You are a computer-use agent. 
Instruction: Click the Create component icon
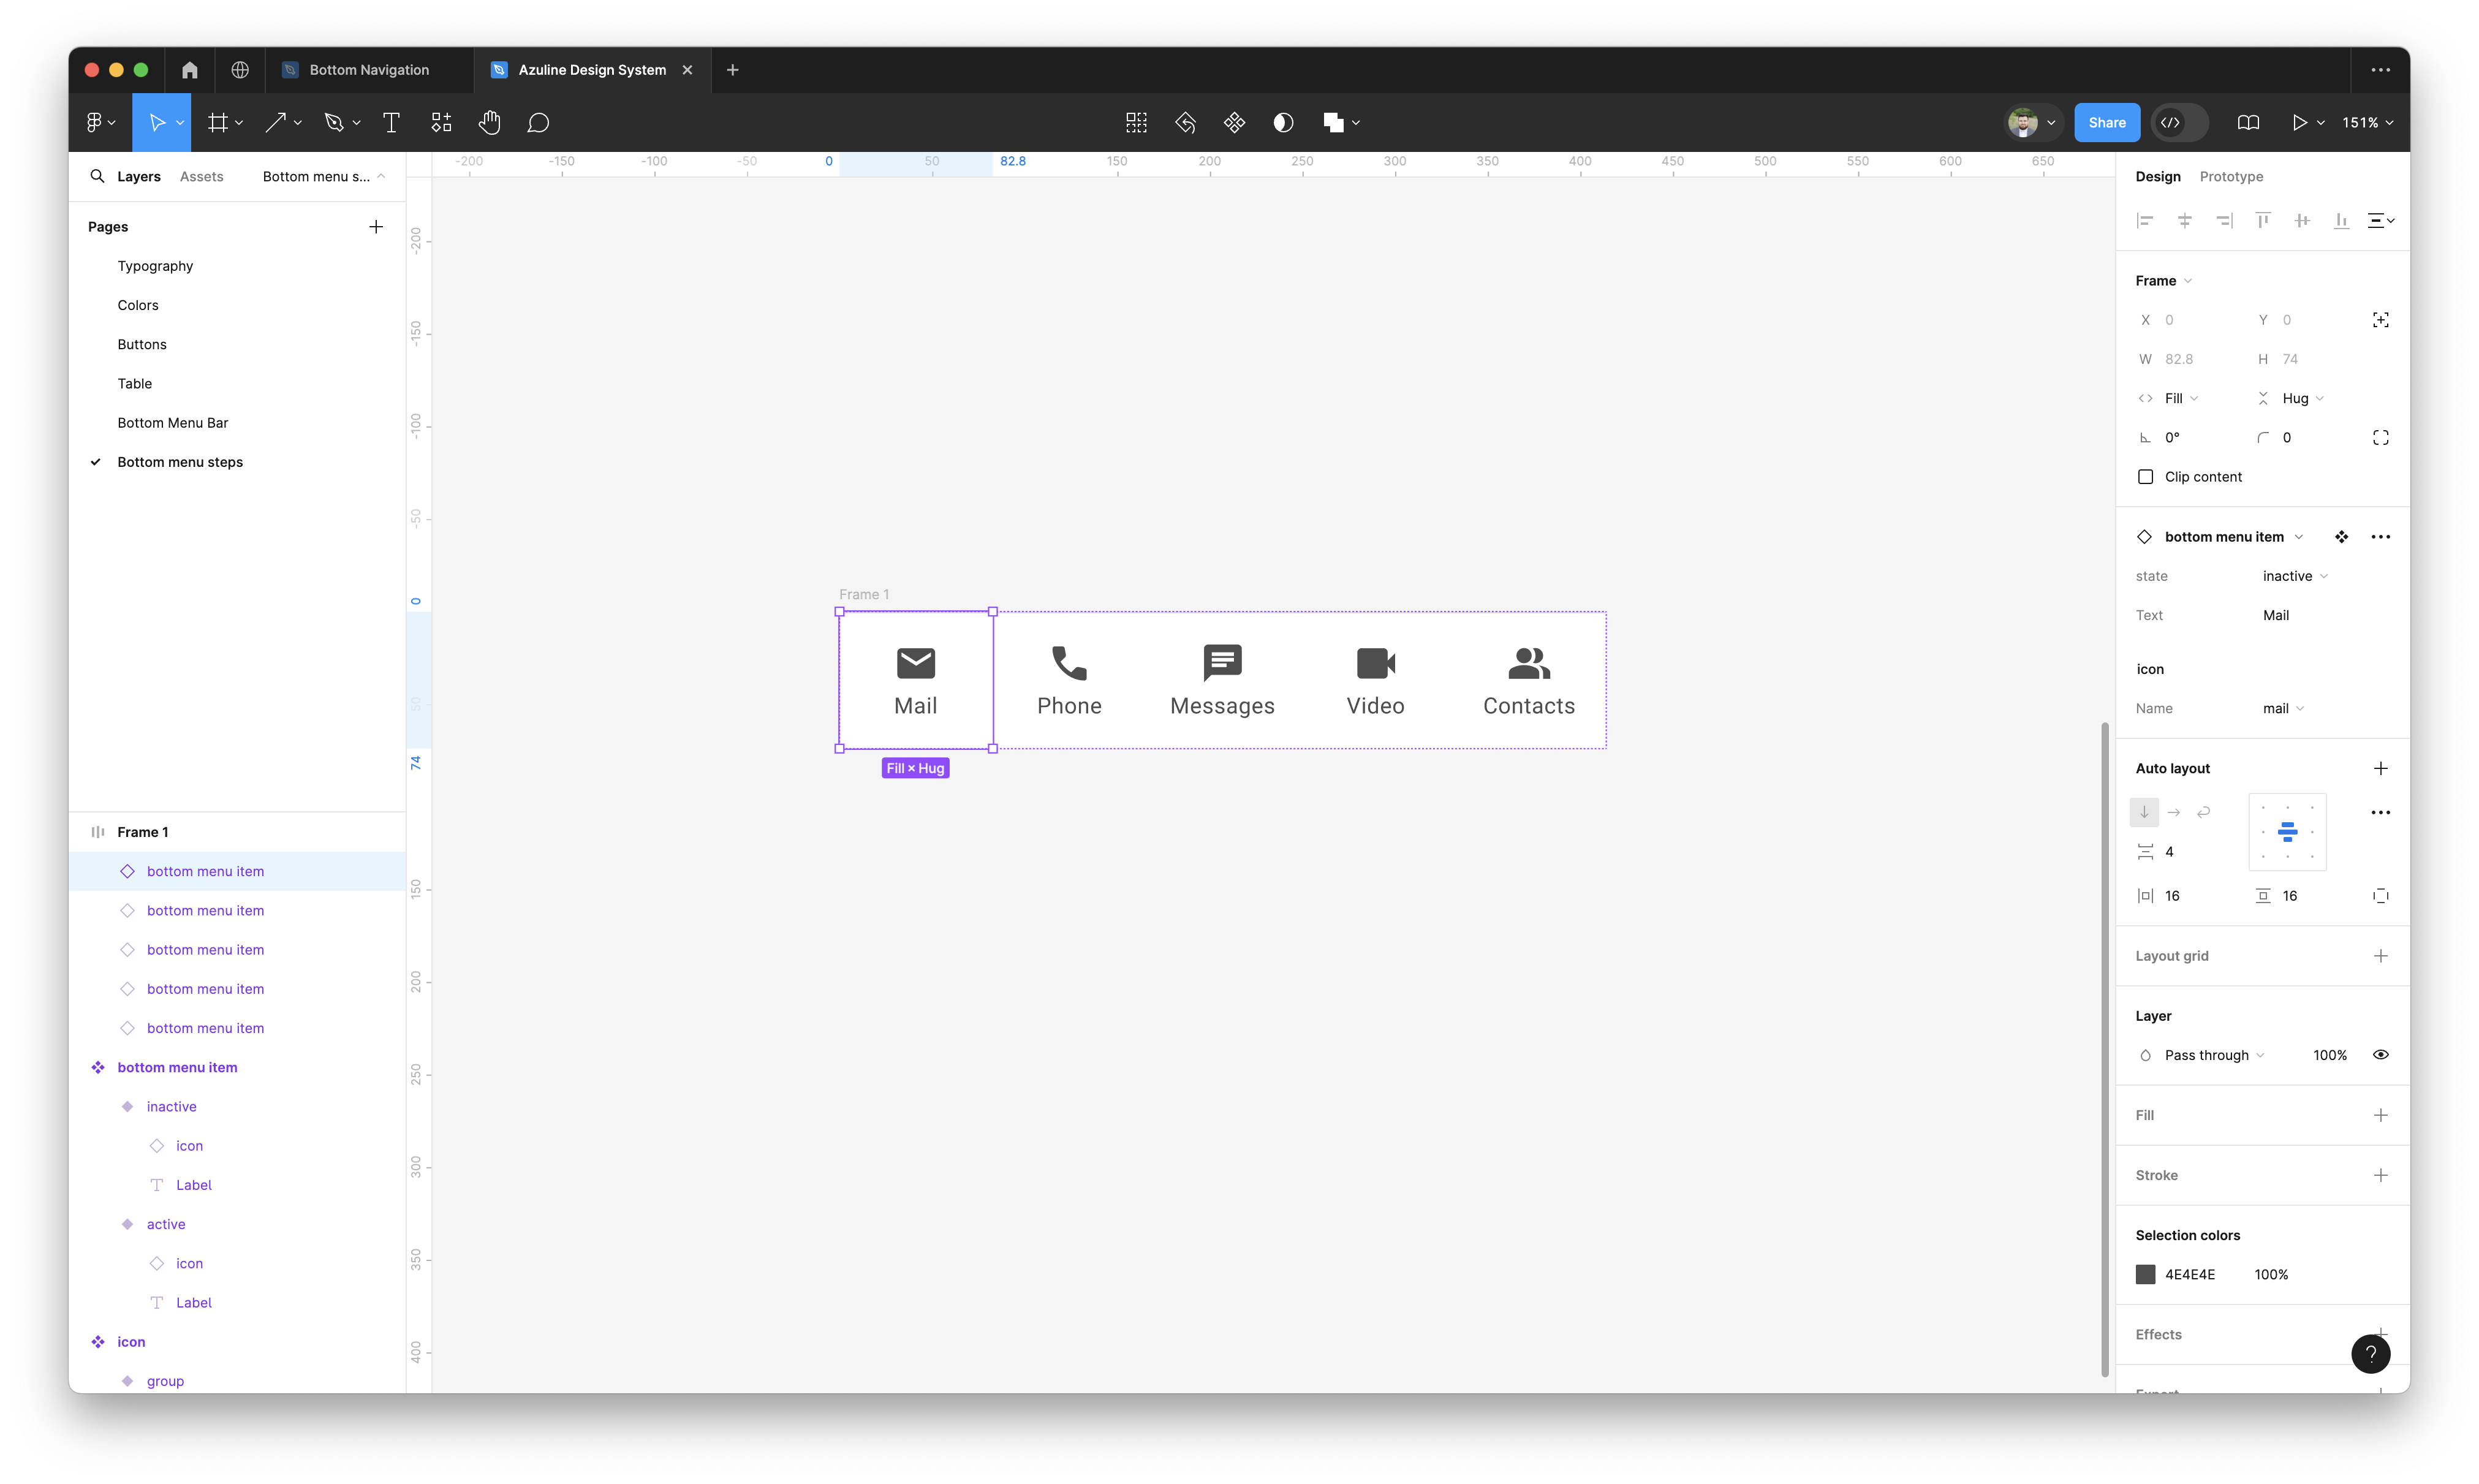point(1234,122)
